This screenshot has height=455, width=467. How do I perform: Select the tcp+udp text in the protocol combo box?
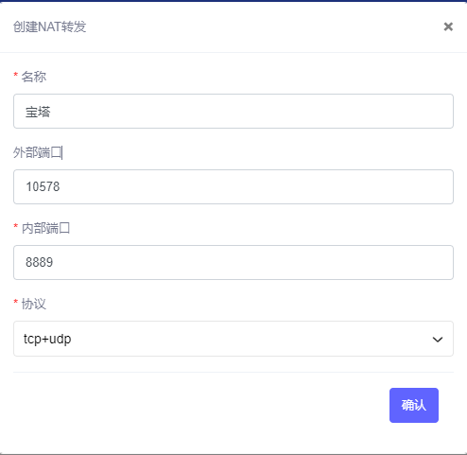[47, 339]
